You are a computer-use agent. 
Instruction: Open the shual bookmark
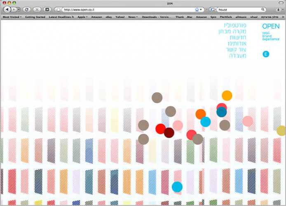254,17
